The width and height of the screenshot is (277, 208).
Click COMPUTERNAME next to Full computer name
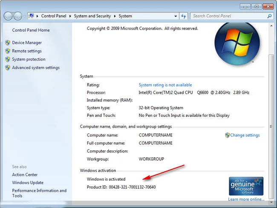coord(156,143)
